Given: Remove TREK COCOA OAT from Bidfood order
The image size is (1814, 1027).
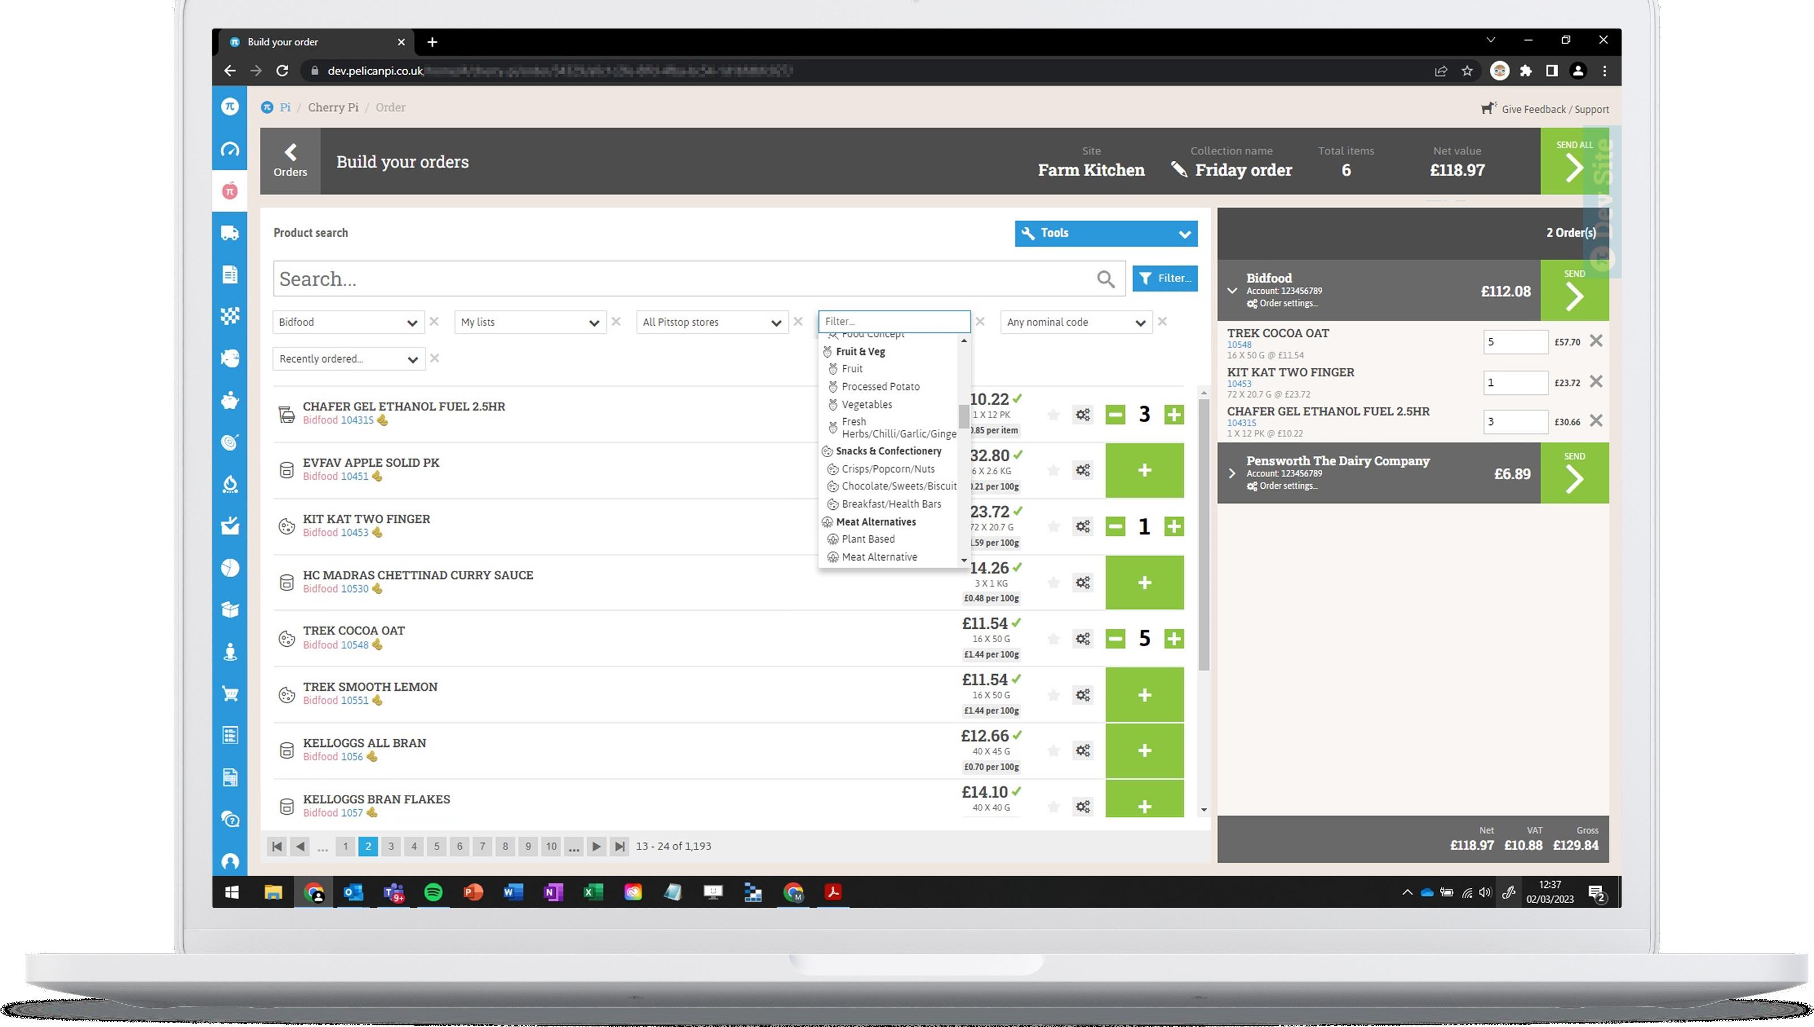Looking at the screenshot, I should click(1596, 341).
